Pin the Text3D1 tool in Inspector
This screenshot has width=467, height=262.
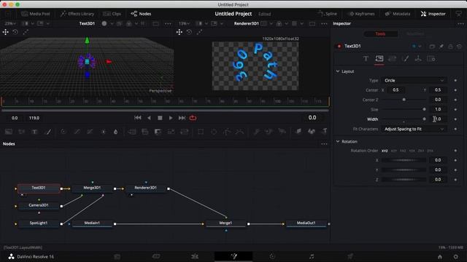441,47
